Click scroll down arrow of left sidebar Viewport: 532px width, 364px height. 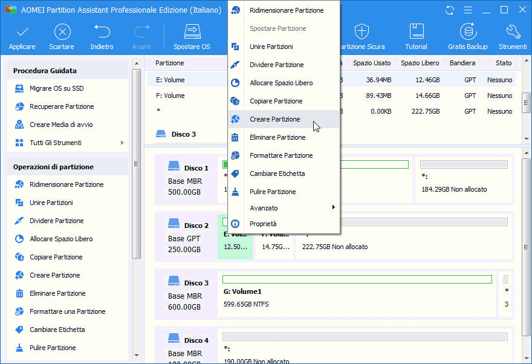point(137,355)
